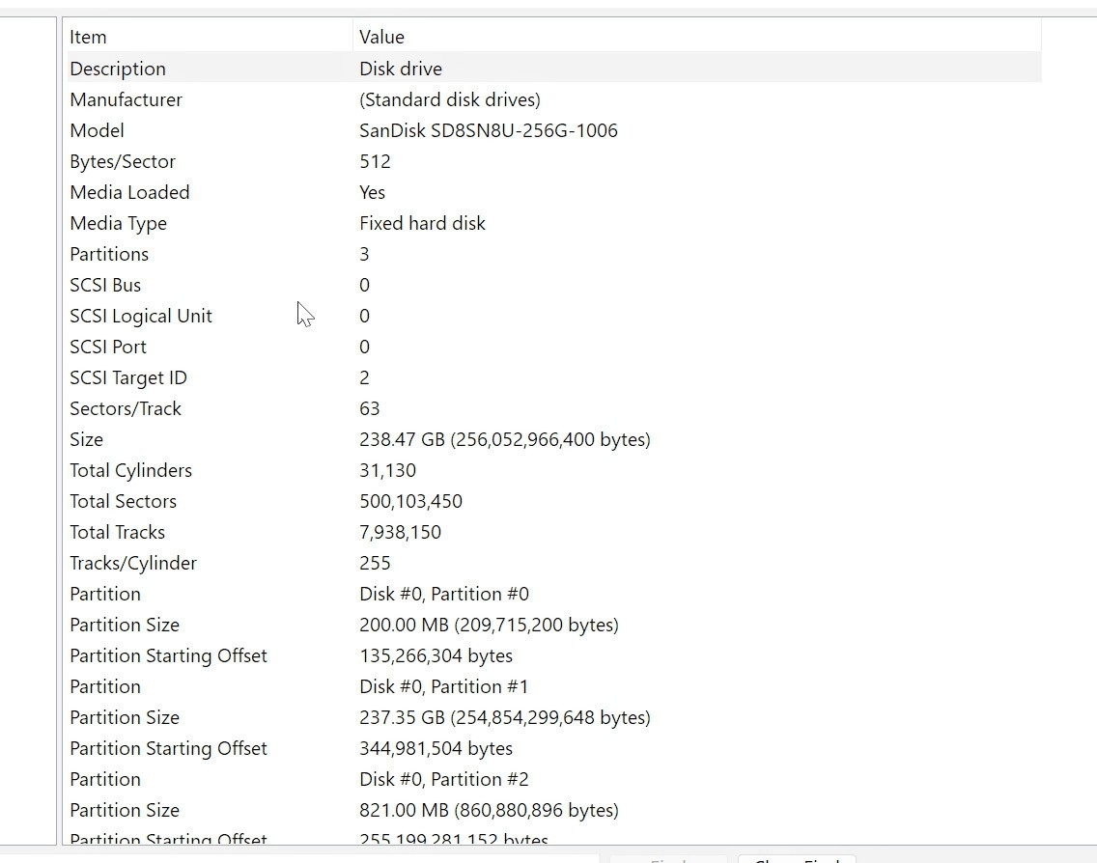Select the 821.00 MB Partition Size row
The height and width of the screenshot is (863, 1097).
(x=555, y=810)
